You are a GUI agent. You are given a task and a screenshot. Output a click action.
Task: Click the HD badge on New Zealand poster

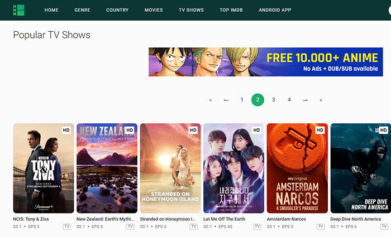point(130,130)
